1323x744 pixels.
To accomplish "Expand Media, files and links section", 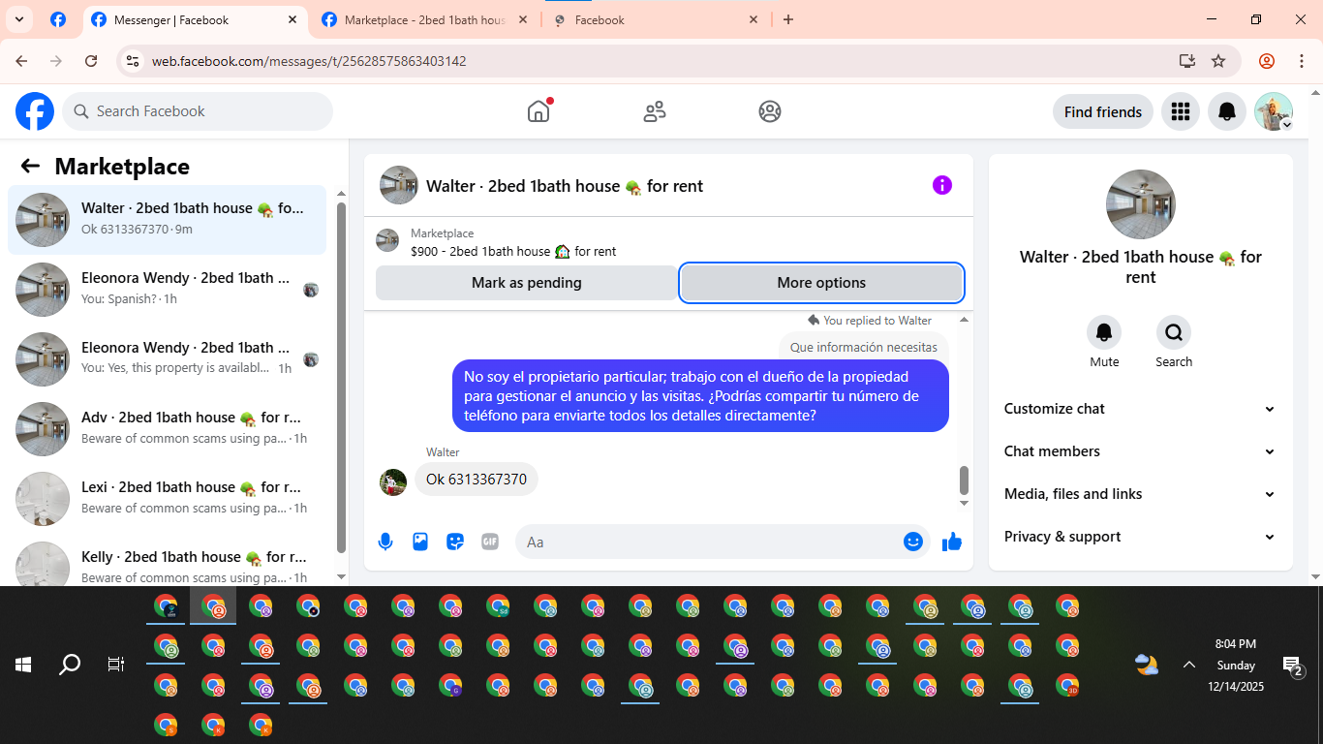I will (1141, 494).
